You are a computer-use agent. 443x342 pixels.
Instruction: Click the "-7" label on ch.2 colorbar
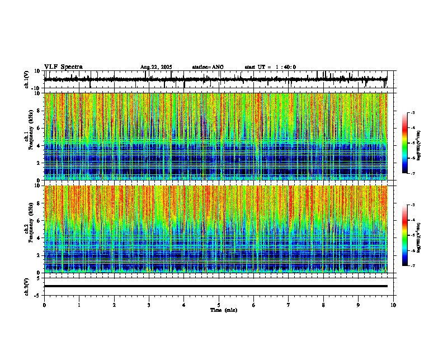412,266
